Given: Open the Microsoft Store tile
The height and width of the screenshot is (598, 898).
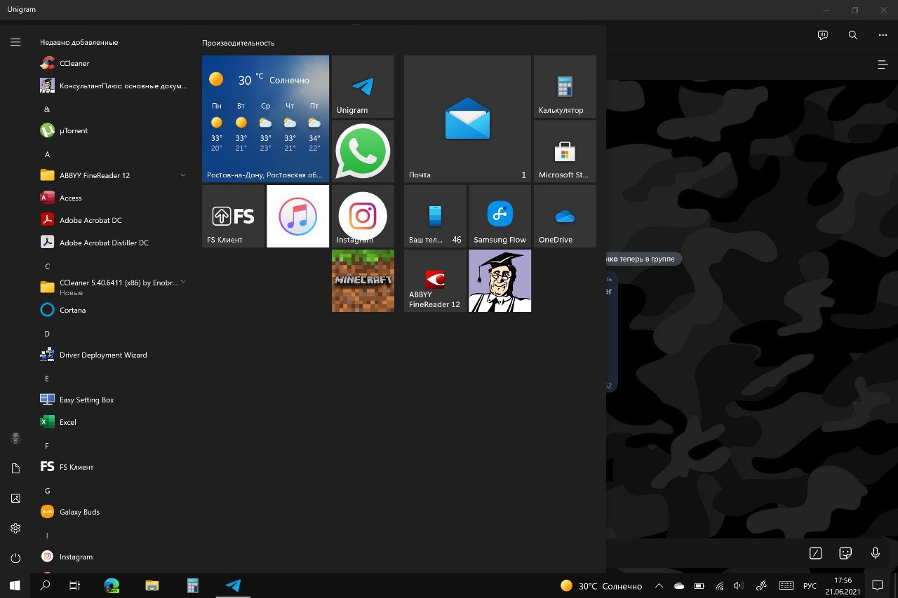Looking at the screenshot, I should click(x=565, y=151).
